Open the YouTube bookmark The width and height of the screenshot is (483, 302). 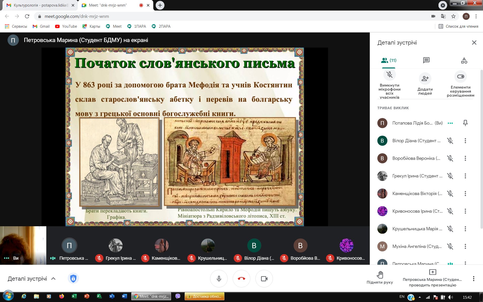point(66,26)
